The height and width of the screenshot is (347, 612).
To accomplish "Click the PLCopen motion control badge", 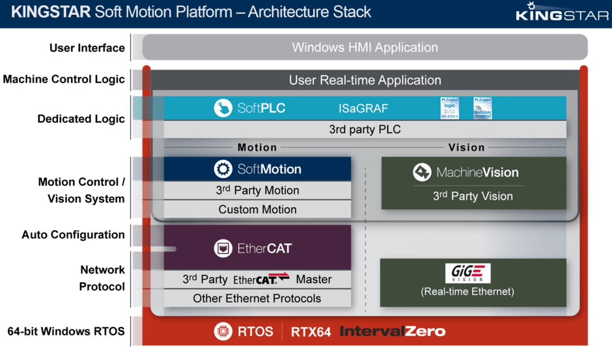I will click(x=482, y=108).
